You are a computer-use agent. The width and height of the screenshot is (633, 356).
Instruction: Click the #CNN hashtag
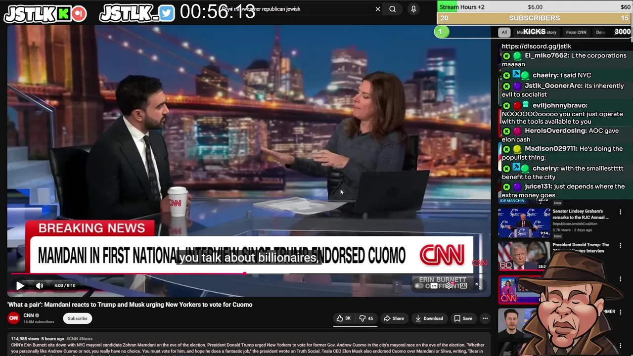coord(72,339)
